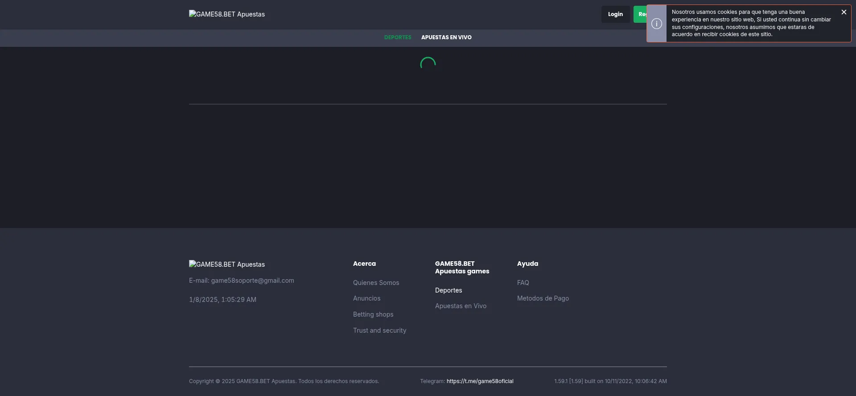The height and width of the screenshot is (396, 856).
Task: Switch to the DEPORTES tab
Action: (398, 37)
